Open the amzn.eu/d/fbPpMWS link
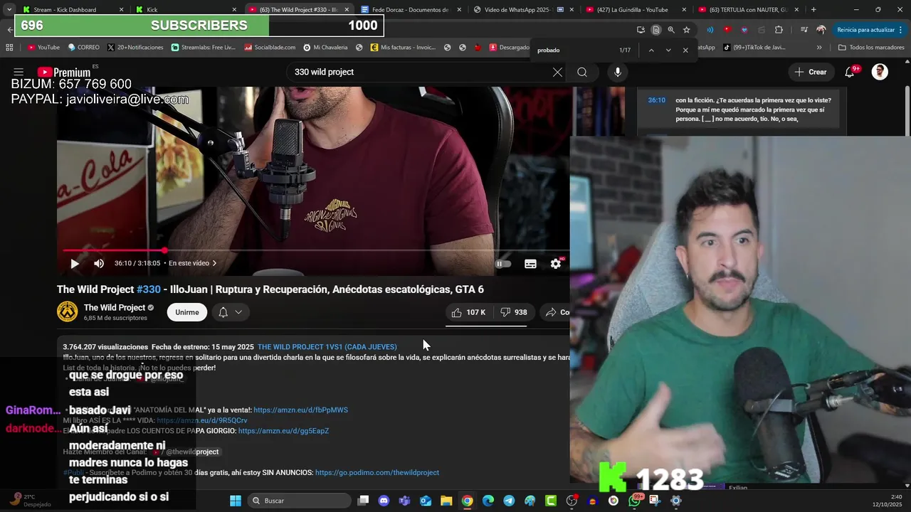Screen dimensions: 911x512 (301, 410)
